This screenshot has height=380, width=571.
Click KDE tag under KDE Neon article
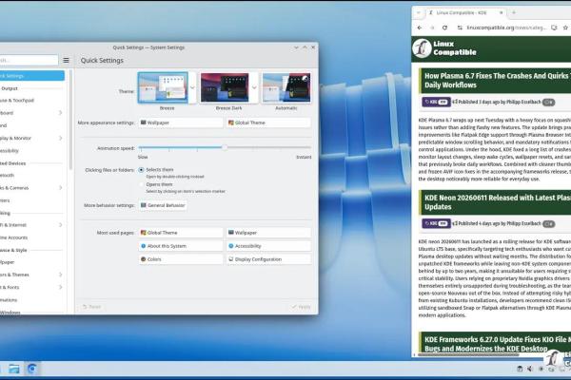pos(436,223)
